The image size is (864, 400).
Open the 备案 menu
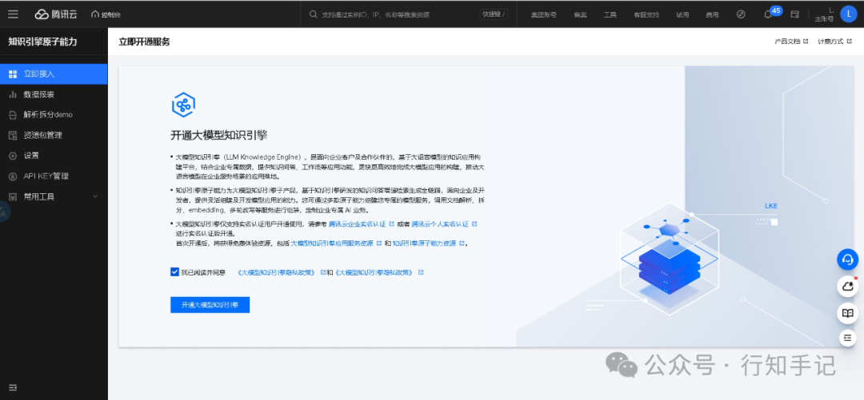tap(580, 15)
